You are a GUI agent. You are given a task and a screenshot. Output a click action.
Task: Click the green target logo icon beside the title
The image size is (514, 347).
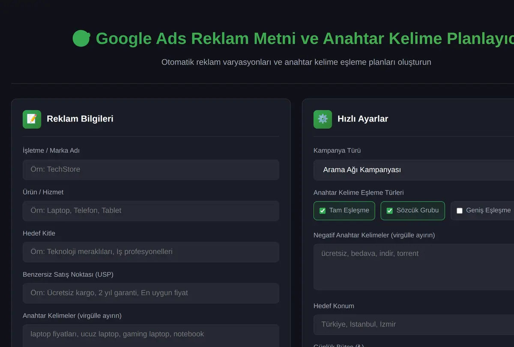pos(81,38)
